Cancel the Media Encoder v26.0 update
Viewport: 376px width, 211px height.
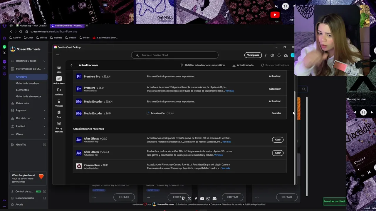tap(276, 113)
